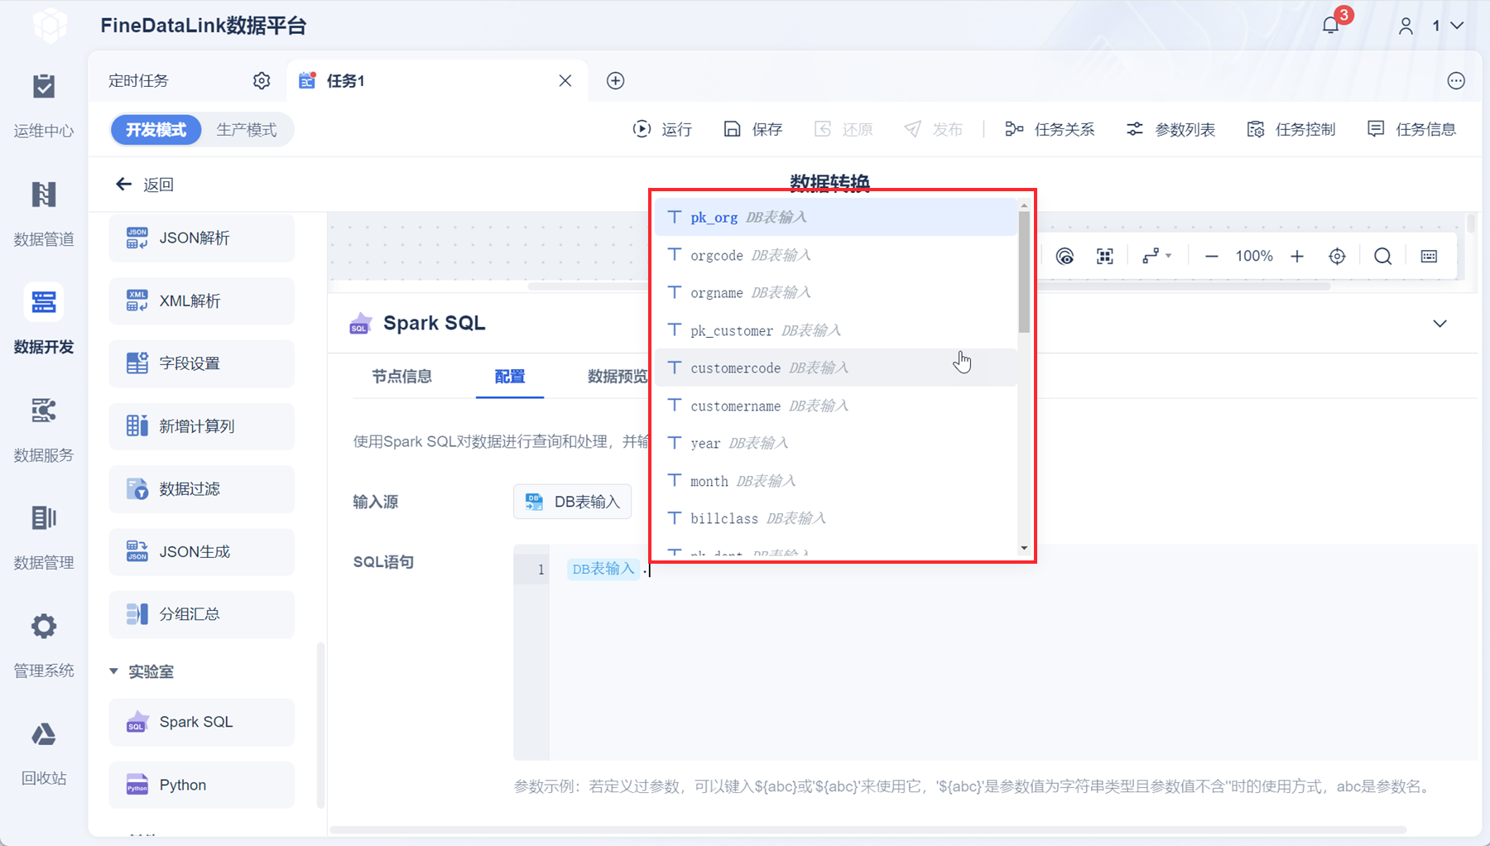Choose pk_org field from suggestions
This screenshot has height=846, width=1490.
[836, 217]
